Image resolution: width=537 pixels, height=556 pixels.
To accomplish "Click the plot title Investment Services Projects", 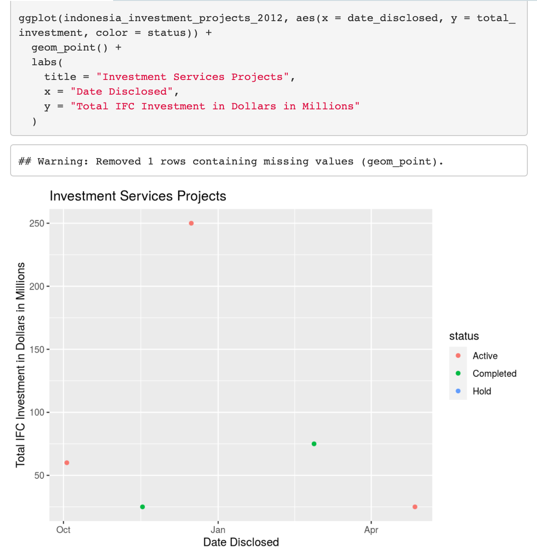I will click(x=138, y=196).
